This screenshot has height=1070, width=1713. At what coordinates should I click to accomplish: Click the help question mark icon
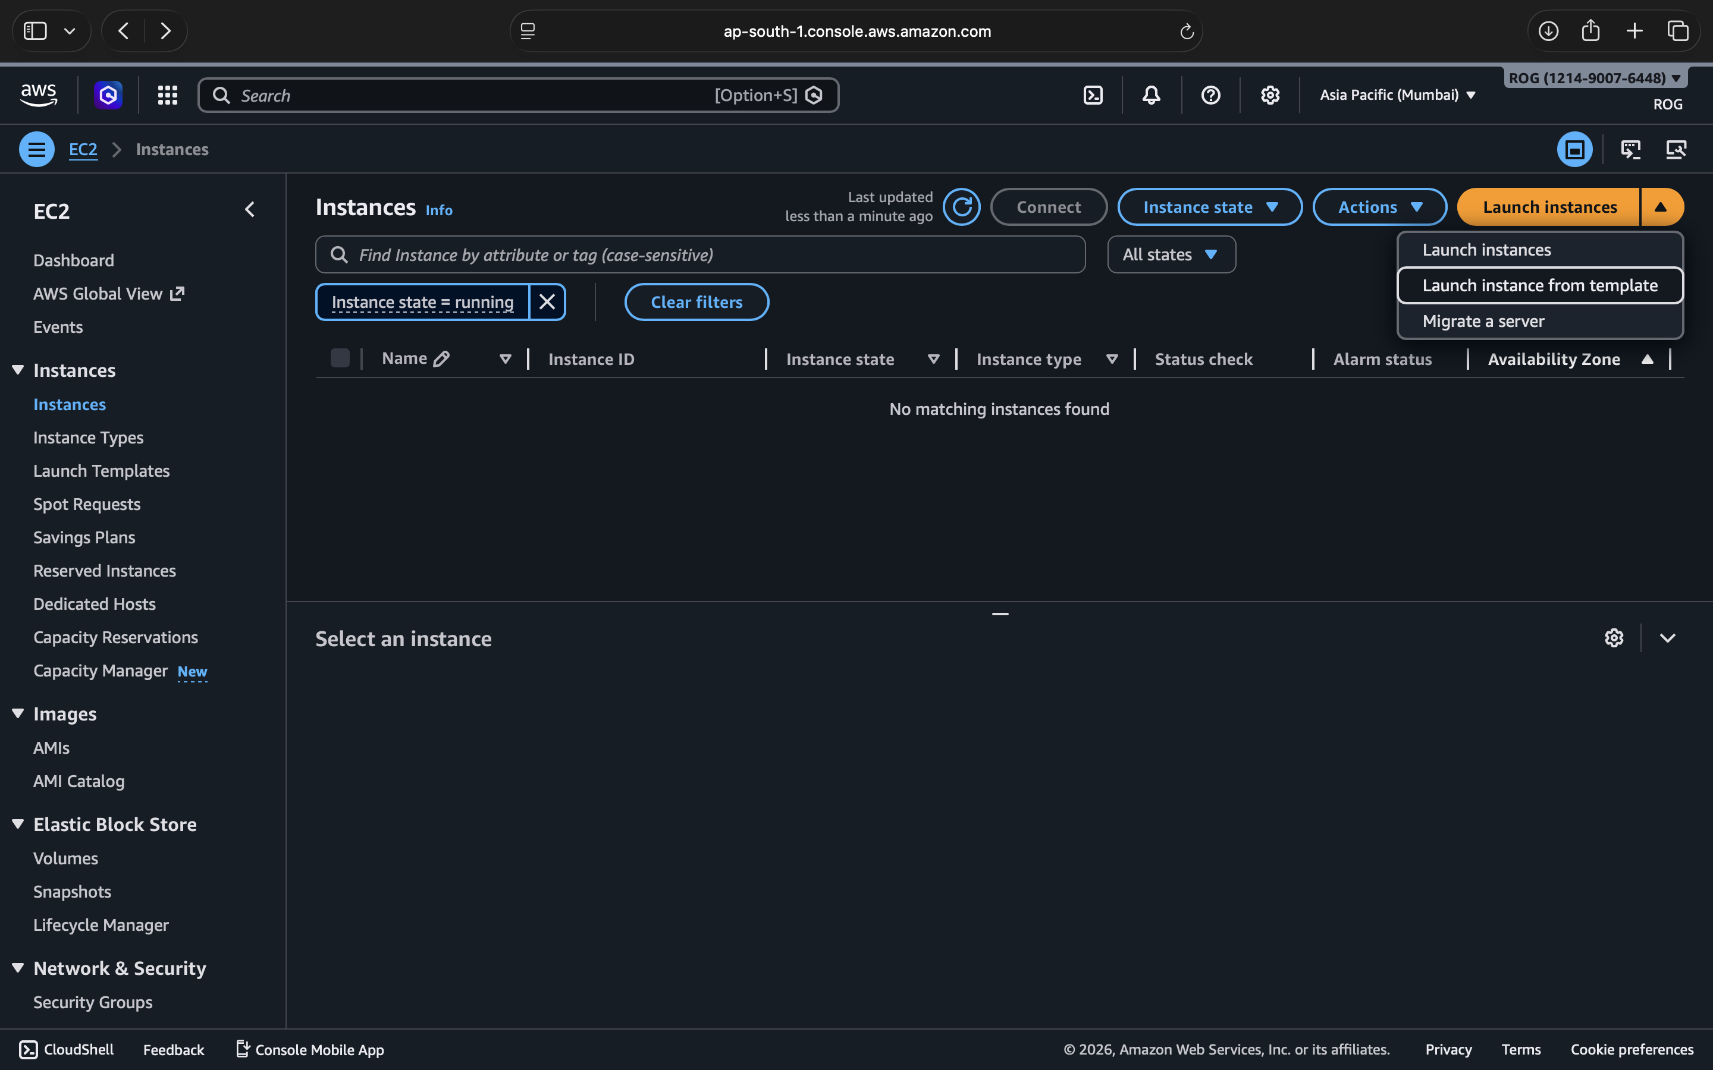click(x=1210, y=95)
